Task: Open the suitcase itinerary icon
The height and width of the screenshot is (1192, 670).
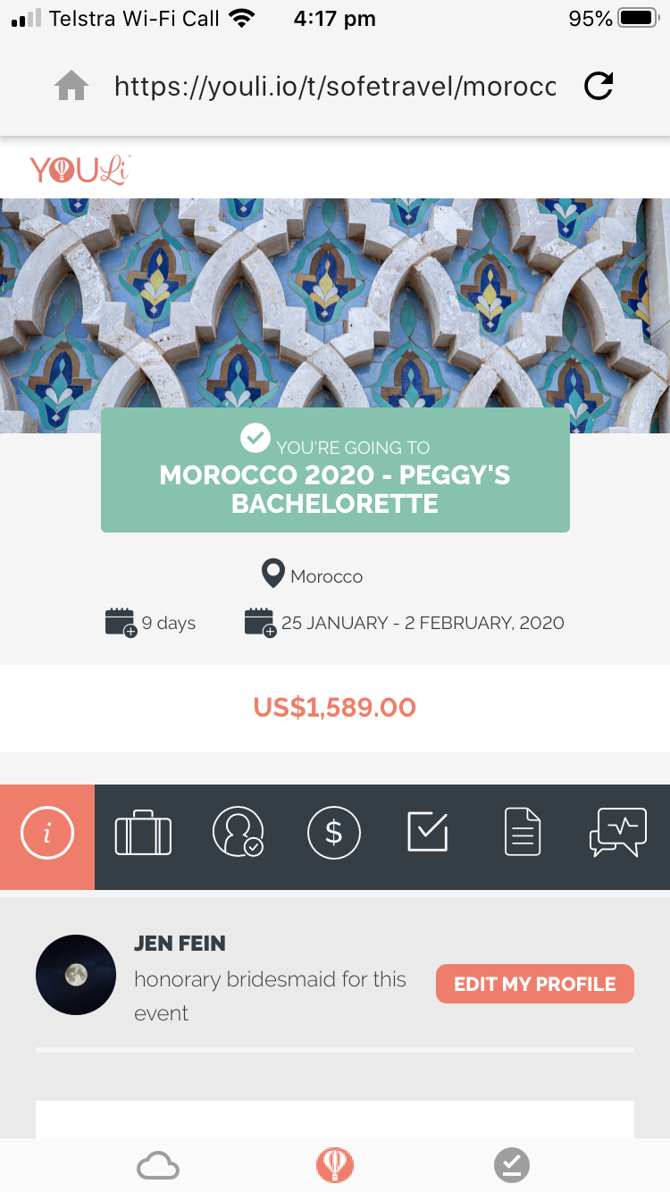Action: (143, 832)
